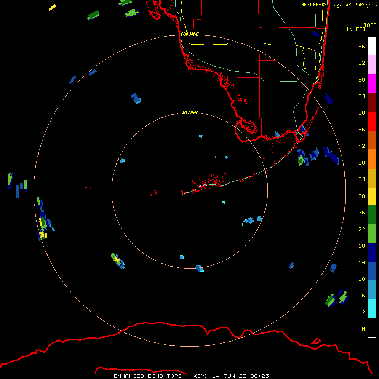This screenshot has width=379, height=379.
Task: Click the navy 14-18 kft legend swatch
Action: (x=372, y=252)
